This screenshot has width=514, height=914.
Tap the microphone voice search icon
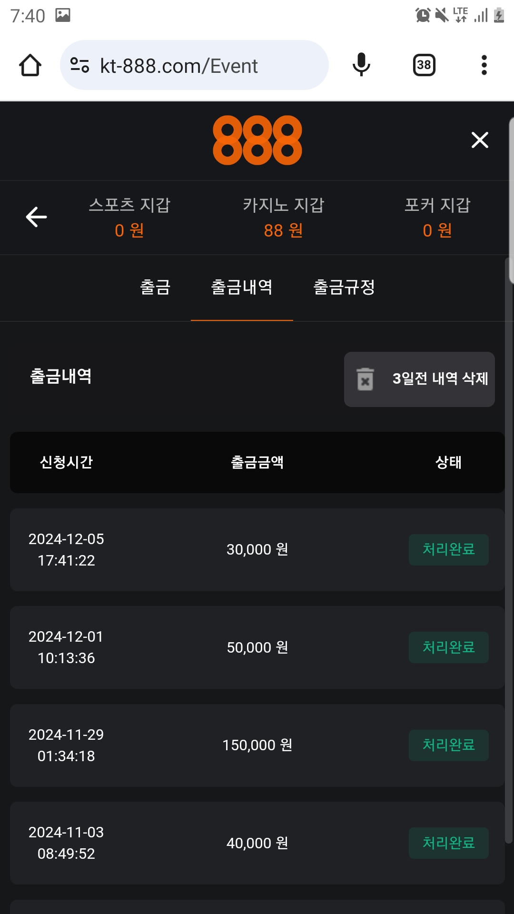[x=361, y=65]
